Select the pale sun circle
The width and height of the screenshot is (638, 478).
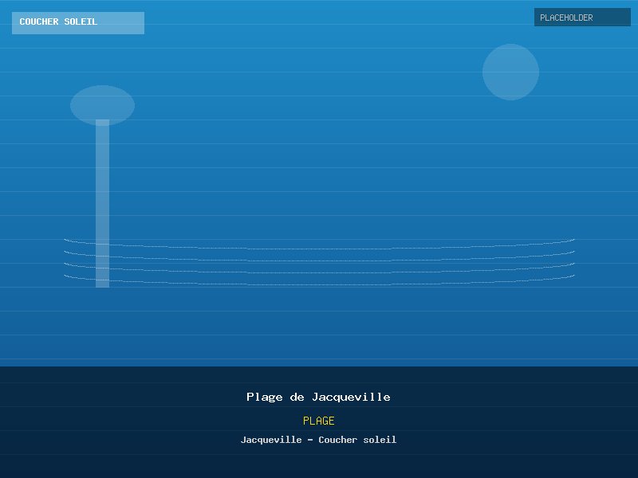coord(510,72)
